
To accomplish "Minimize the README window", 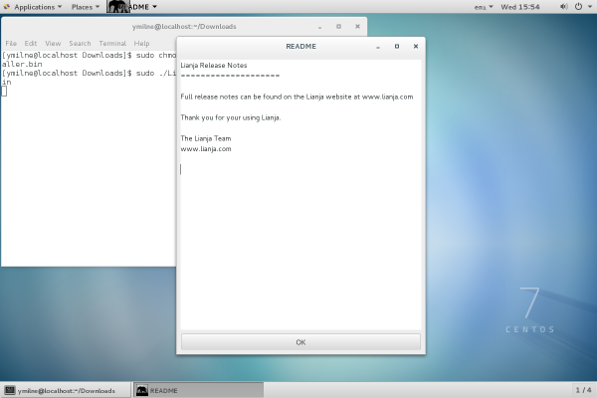I will pyautogui.click(x=378, y=46).
